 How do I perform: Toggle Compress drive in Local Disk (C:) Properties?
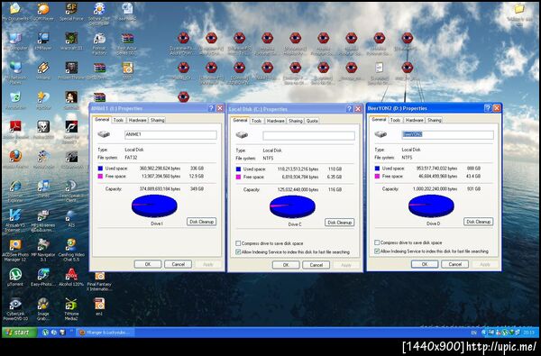click(x=238, y=243)
